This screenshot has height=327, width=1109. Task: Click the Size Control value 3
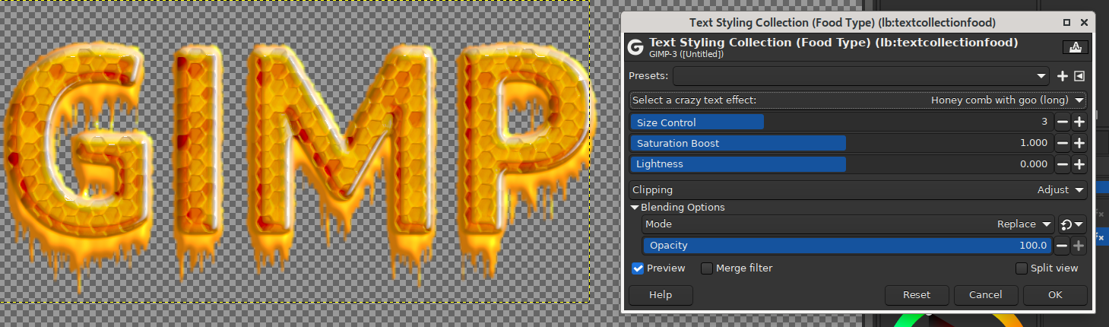click(1044, 122)
